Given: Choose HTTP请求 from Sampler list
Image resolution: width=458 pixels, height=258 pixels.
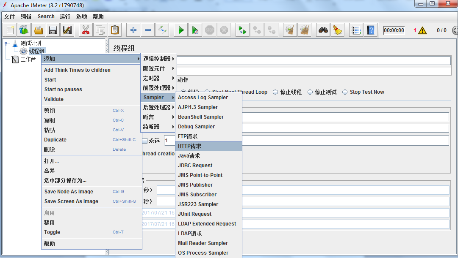Looking at the screenshot, I should point(208,146).
